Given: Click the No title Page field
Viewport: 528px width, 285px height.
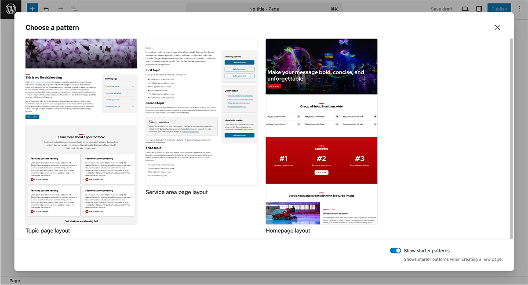Looking at the screenshot, I should tap(264, 8).
